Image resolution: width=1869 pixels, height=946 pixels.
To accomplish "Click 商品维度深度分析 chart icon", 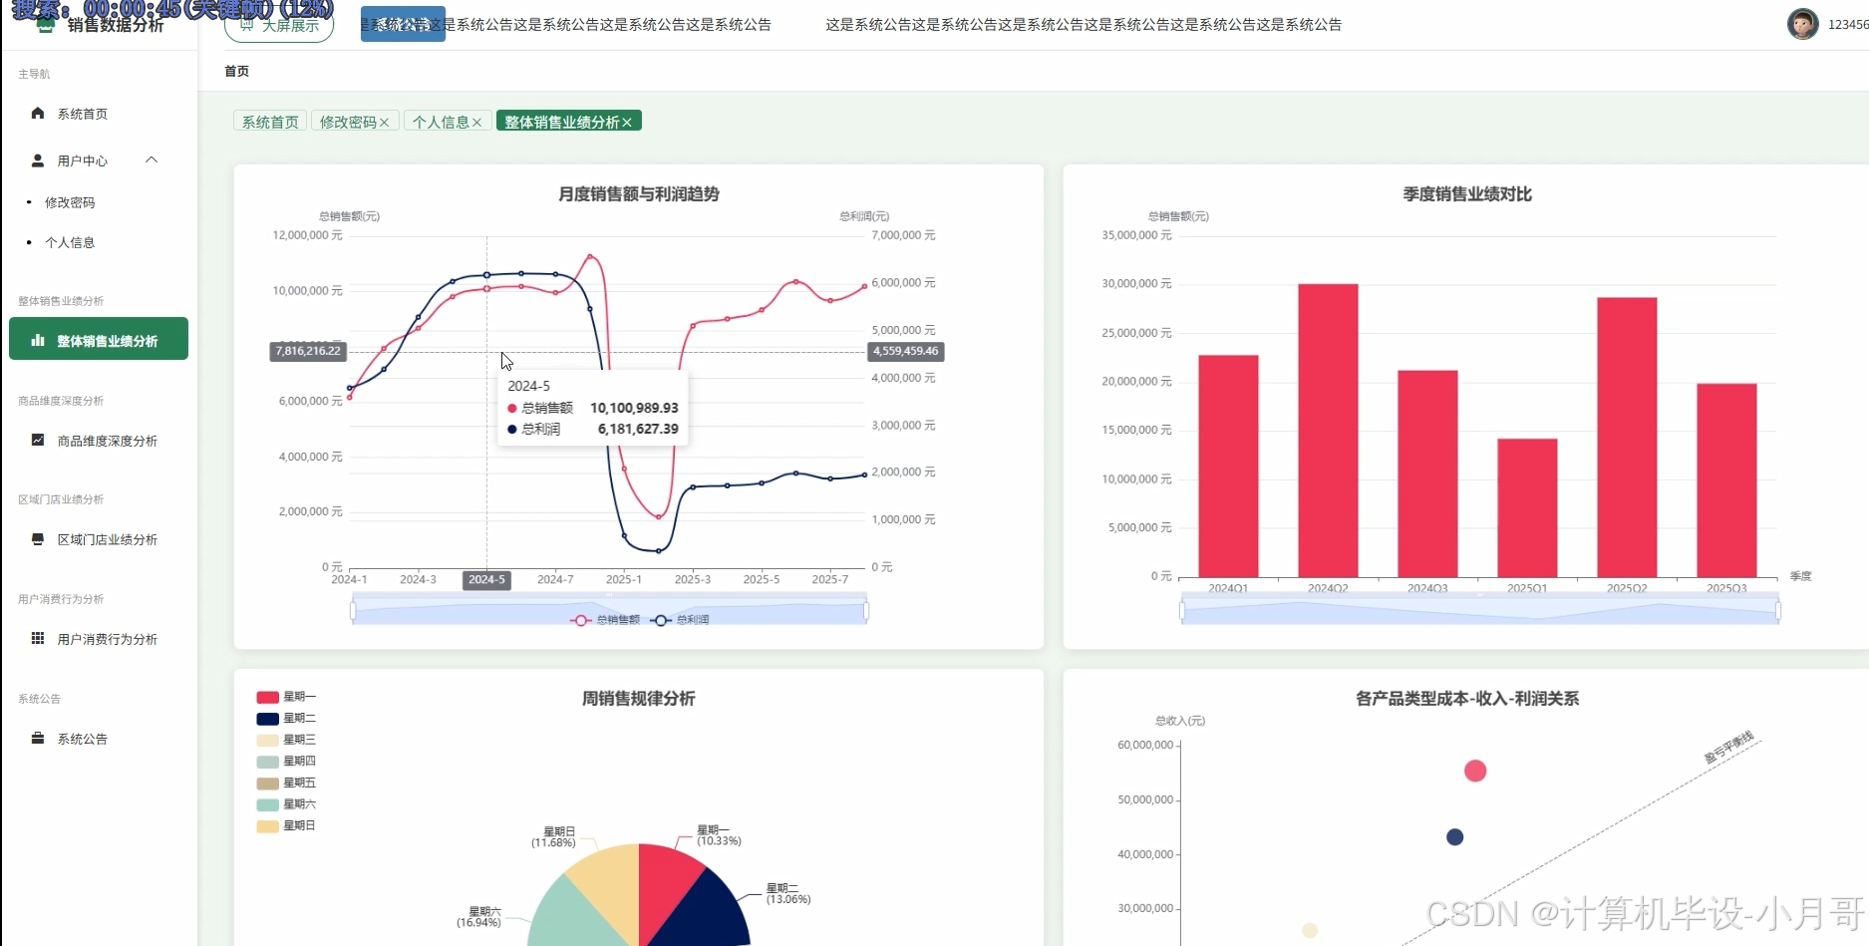I will [38, 440].
